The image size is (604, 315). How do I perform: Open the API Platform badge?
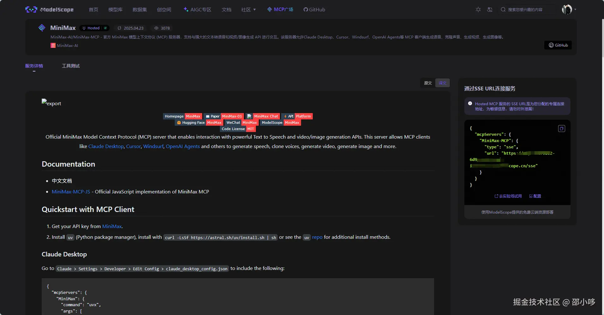pos(297,116)
